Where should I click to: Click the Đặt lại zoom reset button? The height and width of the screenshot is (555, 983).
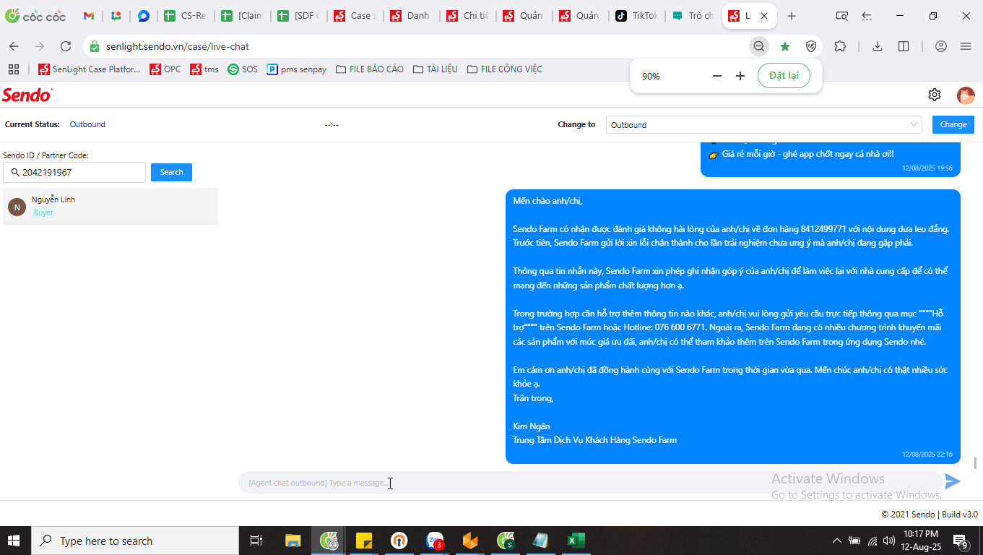click(x=784, y=76)
